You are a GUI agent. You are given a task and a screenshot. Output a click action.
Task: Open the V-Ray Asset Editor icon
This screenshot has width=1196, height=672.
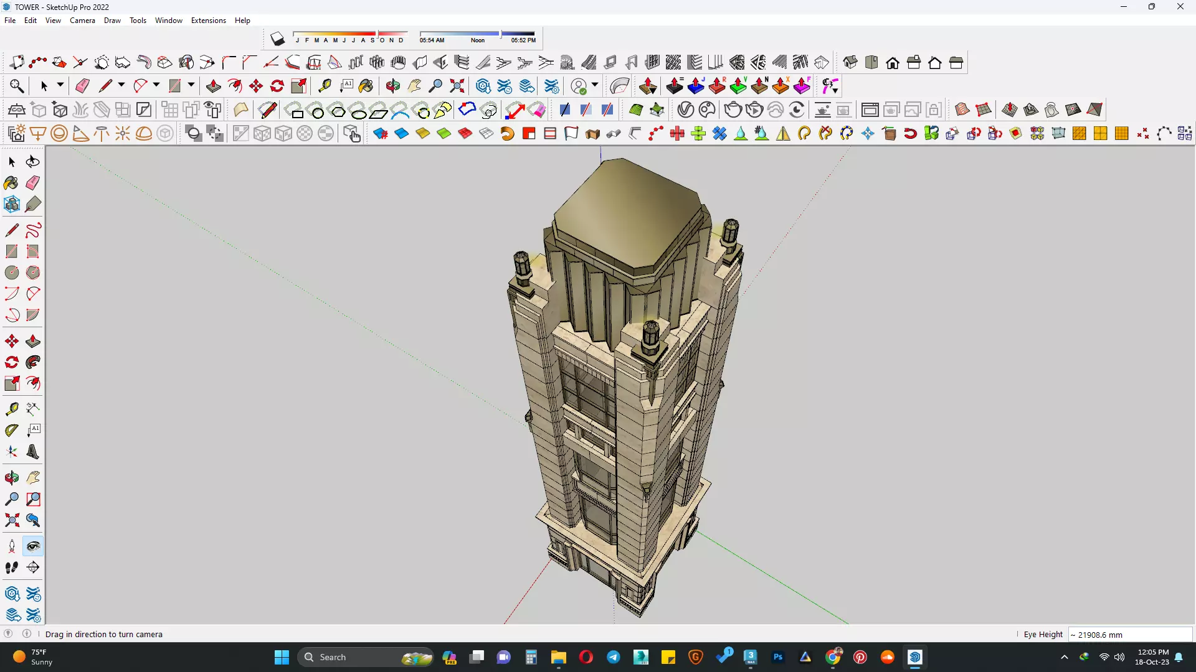point(685,110)
